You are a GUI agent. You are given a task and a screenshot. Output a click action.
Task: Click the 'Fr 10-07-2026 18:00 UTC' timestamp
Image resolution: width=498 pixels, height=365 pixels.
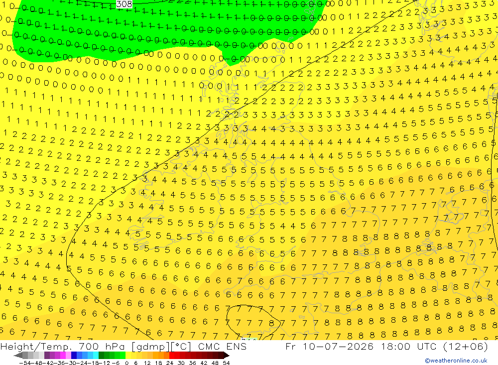[362, 346]
